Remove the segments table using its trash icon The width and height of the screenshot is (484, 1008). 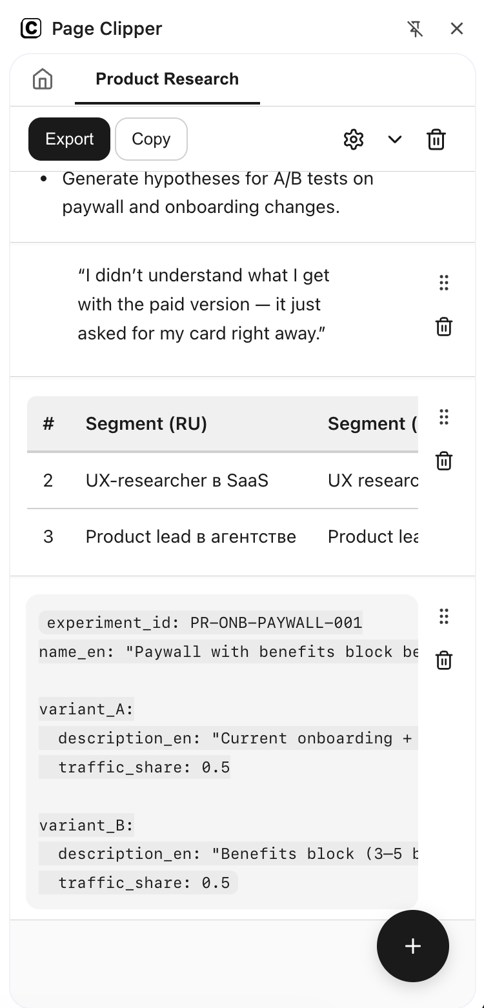[443, 461]
